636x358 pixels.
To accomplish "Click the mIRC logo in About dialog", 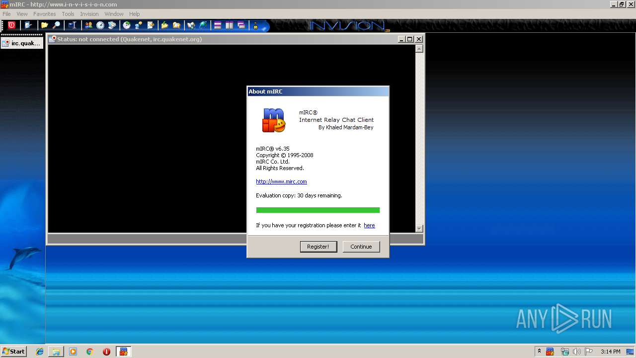I will click(274, 120).
